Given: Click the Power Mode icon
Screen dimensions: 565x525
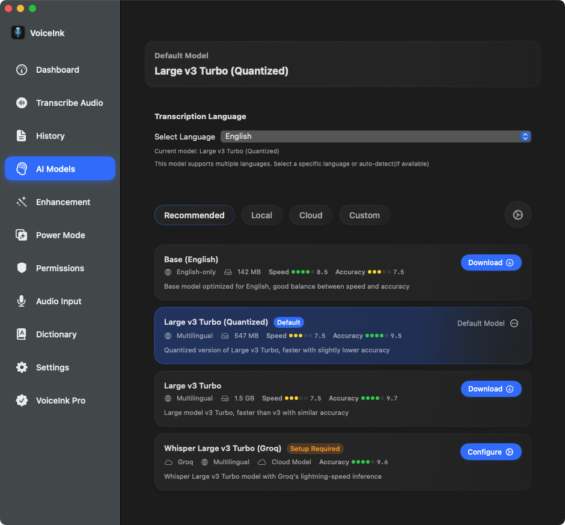Looking at the screenshot, I should 22,235.
